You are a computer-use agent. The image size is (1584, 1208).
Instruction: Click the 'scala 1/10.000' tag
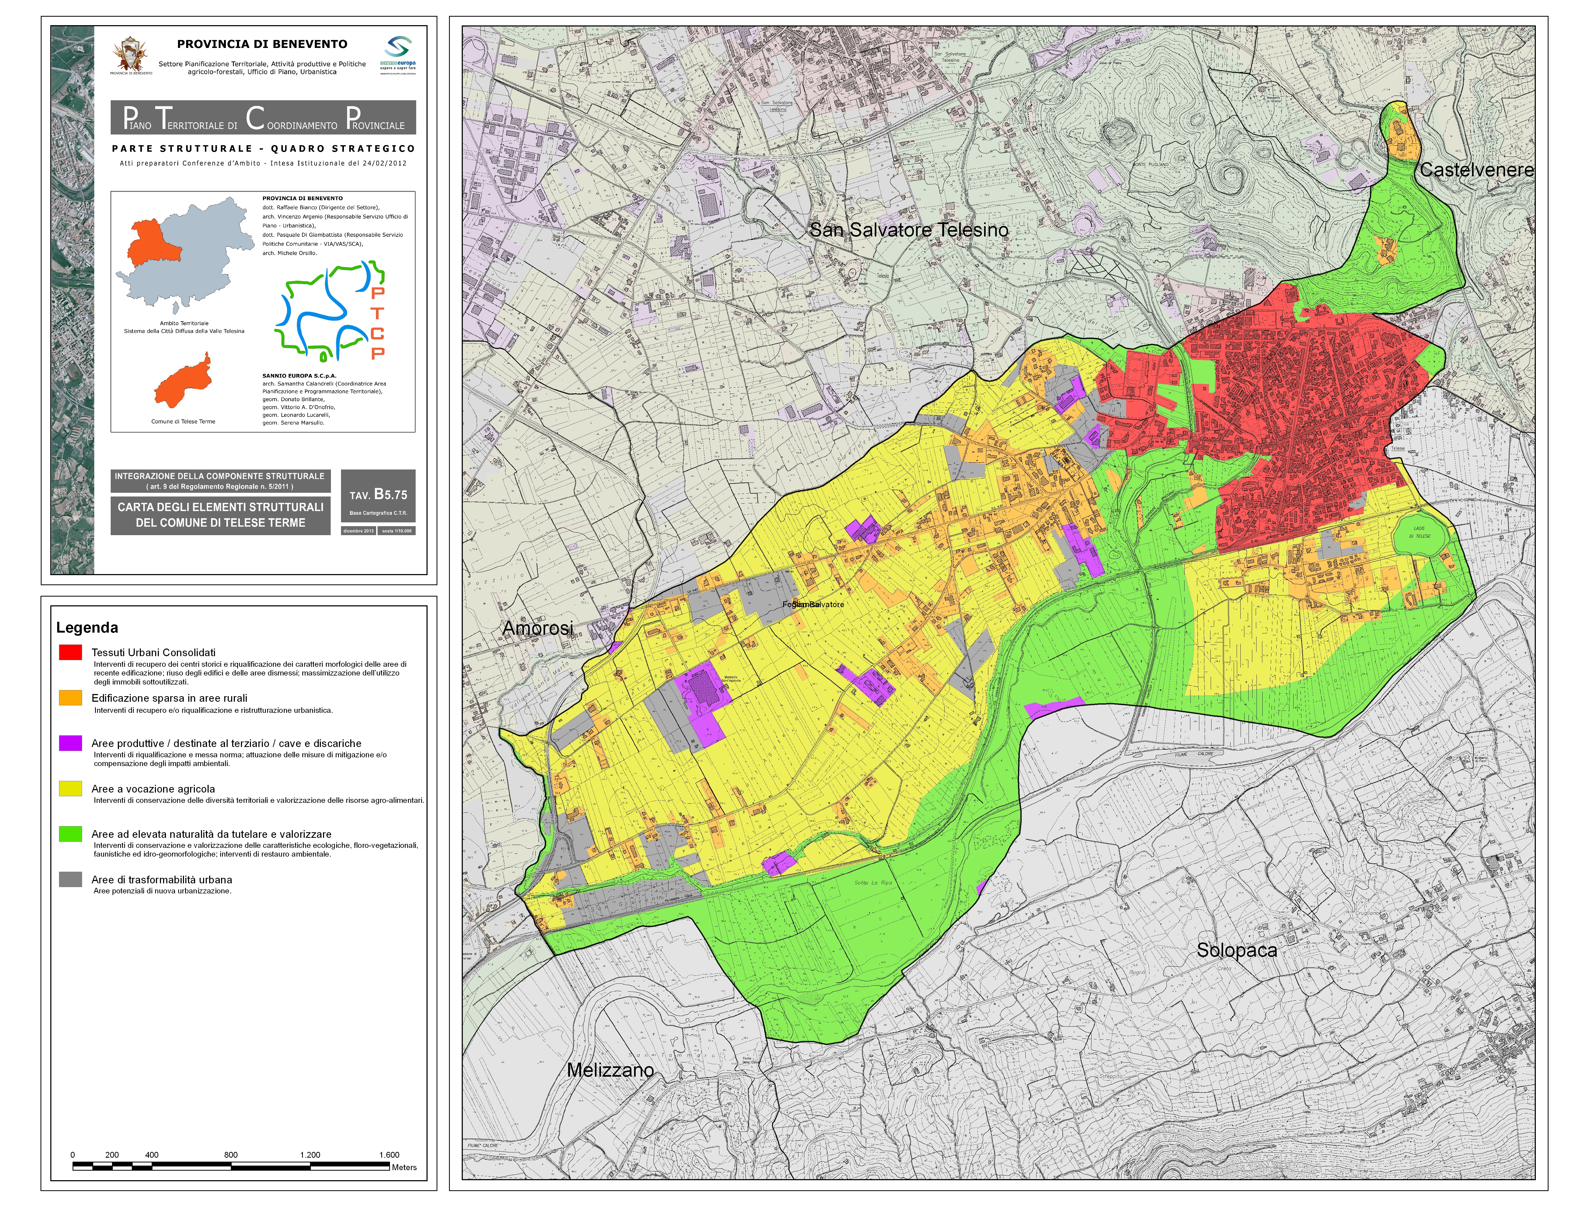click(x=397, y=531)
